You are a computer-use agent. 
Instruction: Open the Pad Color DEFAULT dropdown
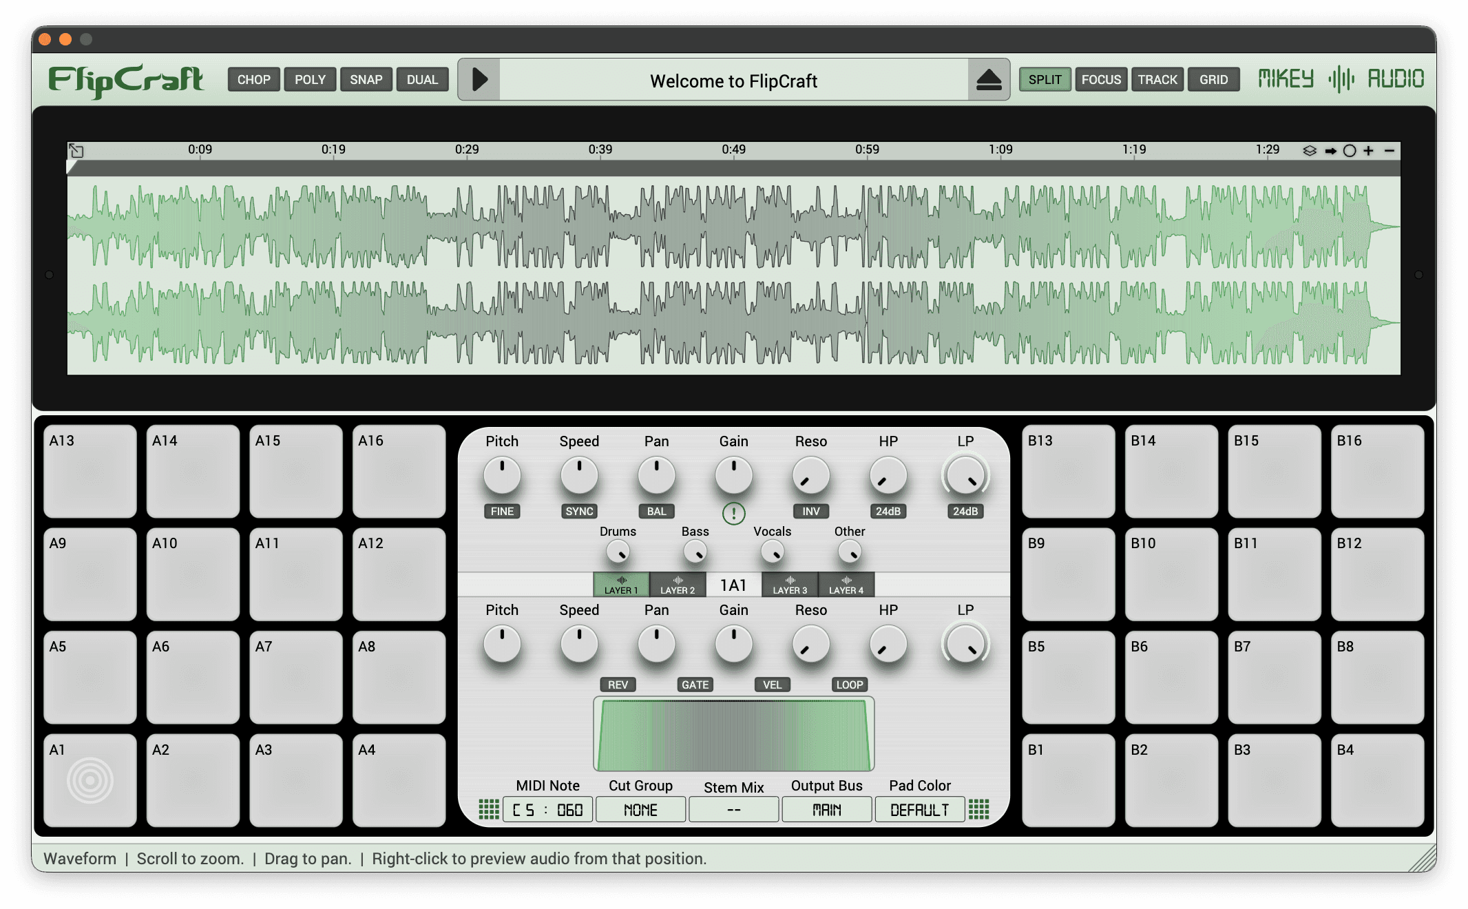[919, 810]
